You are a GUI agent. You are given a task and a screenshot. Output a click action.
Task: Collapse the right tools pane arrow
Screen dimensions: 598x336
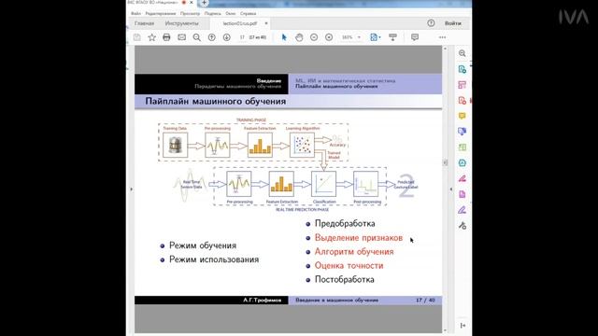pyautogui.click(x=450, y=189)
